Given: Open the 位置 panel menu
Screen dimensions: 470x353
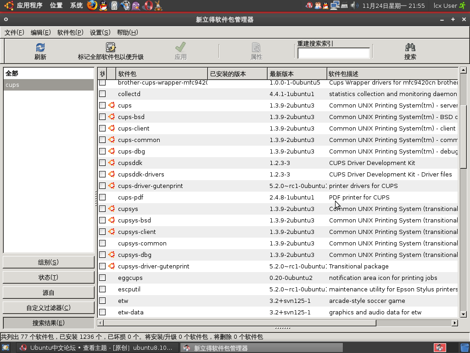Looking at the screenshot, I should point(56,6).
